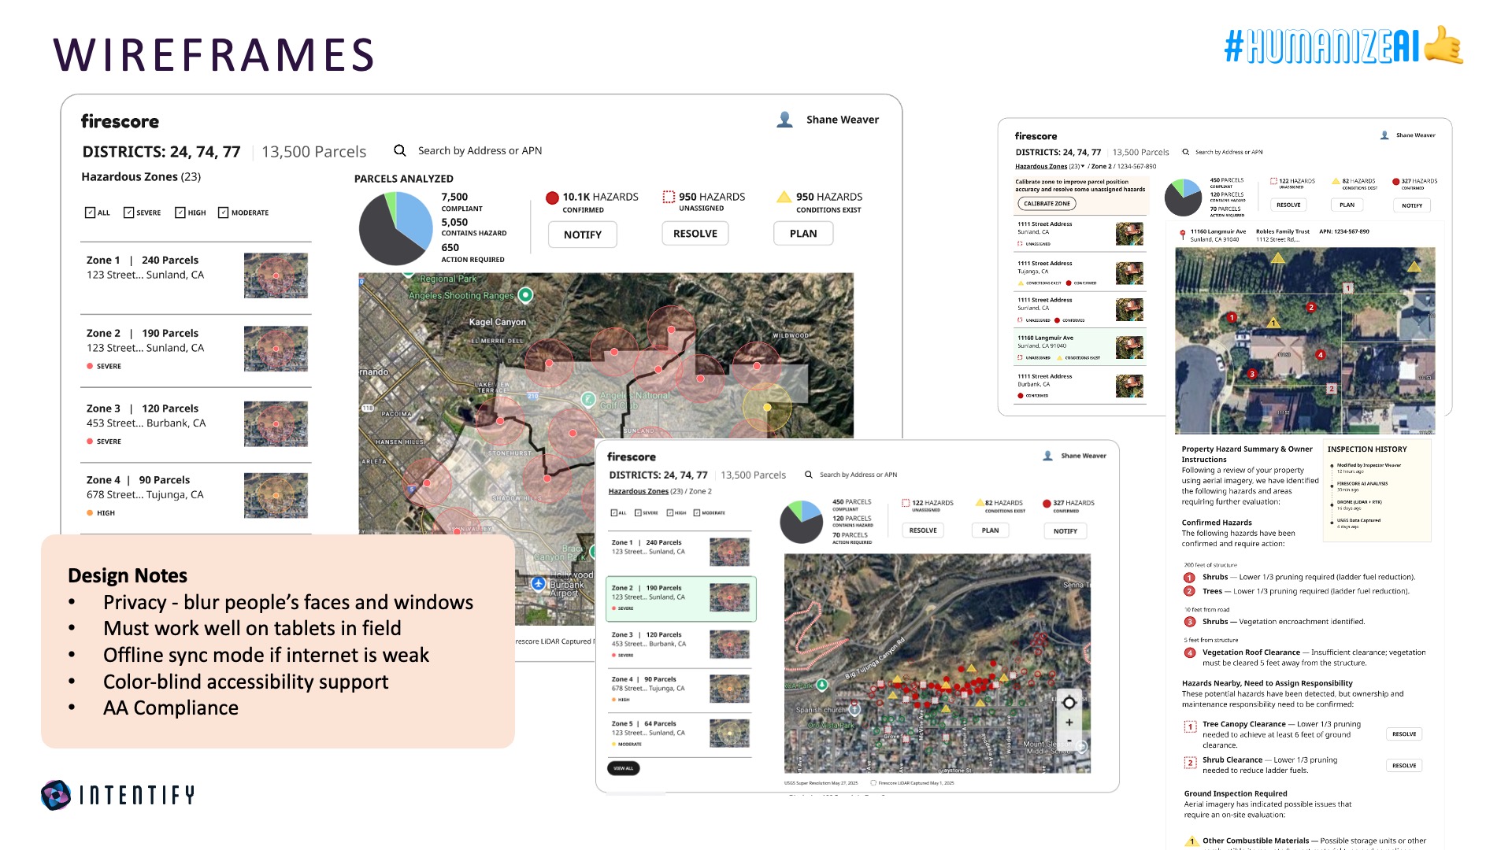Click RESOLVE beside Shrub Clearance
This screenshot has width=1512, height=850.
click(1404, 766)
